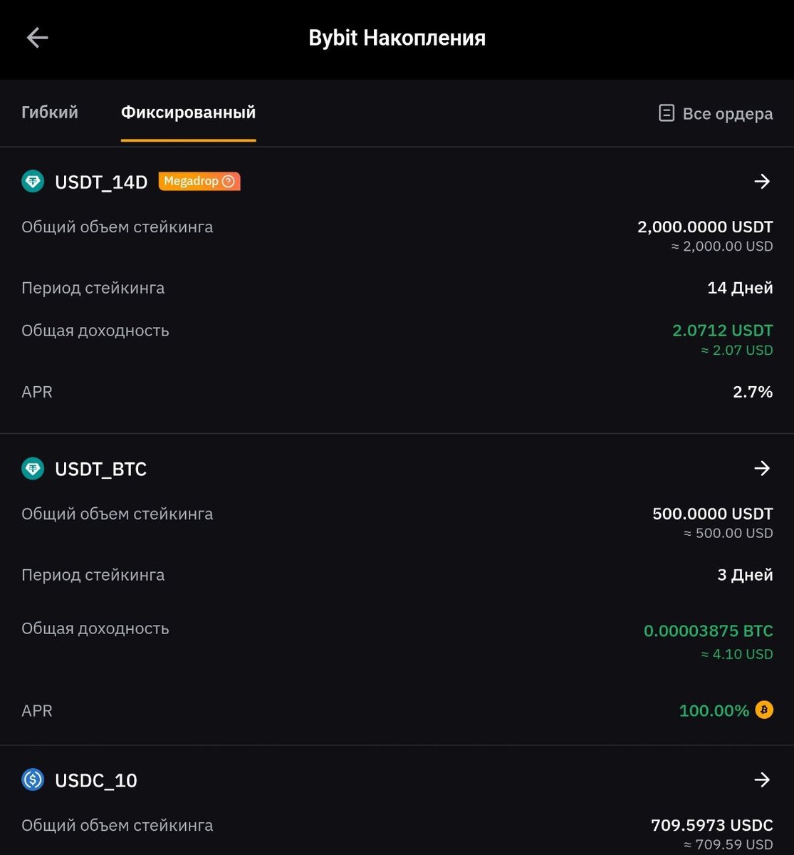Screen dimensions: 794x855
Task: Click the USDT_14D Tether coin icon
Action: click(x=33, y=182)
